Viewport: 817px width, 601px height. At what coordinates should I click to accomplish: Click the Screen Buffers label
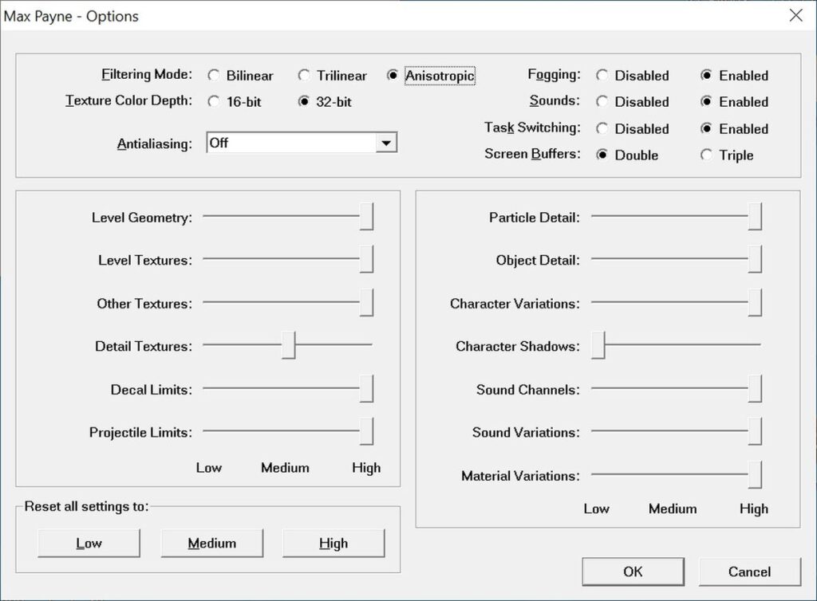click(x=532, y=154)
